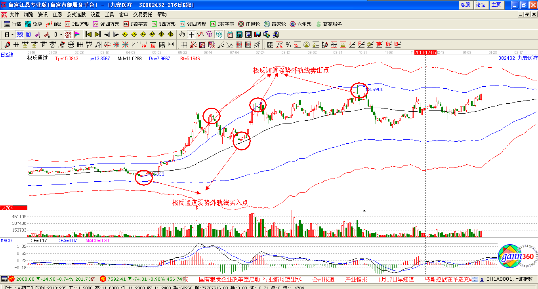Expand the 日 period dropdown arrow
Screen dimensions: 538x289
[12, 34]
